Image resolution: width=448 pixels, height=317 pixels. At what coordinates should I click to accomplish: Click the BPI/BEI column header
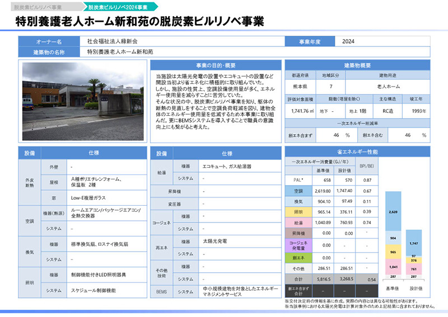(x=367, y=166)
